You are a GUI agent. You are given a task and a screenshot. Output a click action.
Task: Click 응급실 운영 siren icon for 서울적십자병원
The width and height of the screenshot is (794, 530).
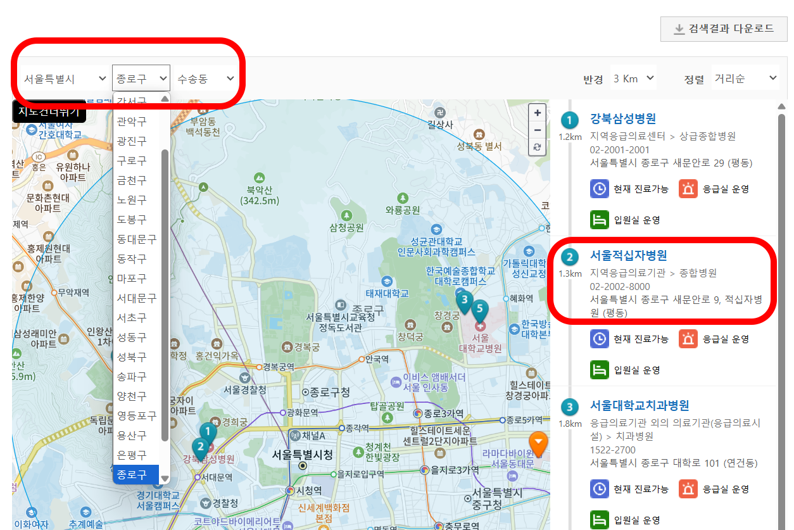tap(688, 339)
